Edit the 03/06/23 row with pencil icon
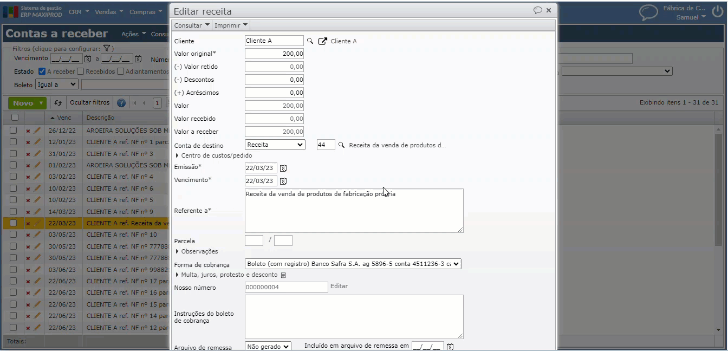 [37, 269]
